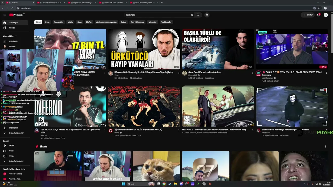
Task: Switch to the DARK WEB'den browser tab
Action: [144, 3]
